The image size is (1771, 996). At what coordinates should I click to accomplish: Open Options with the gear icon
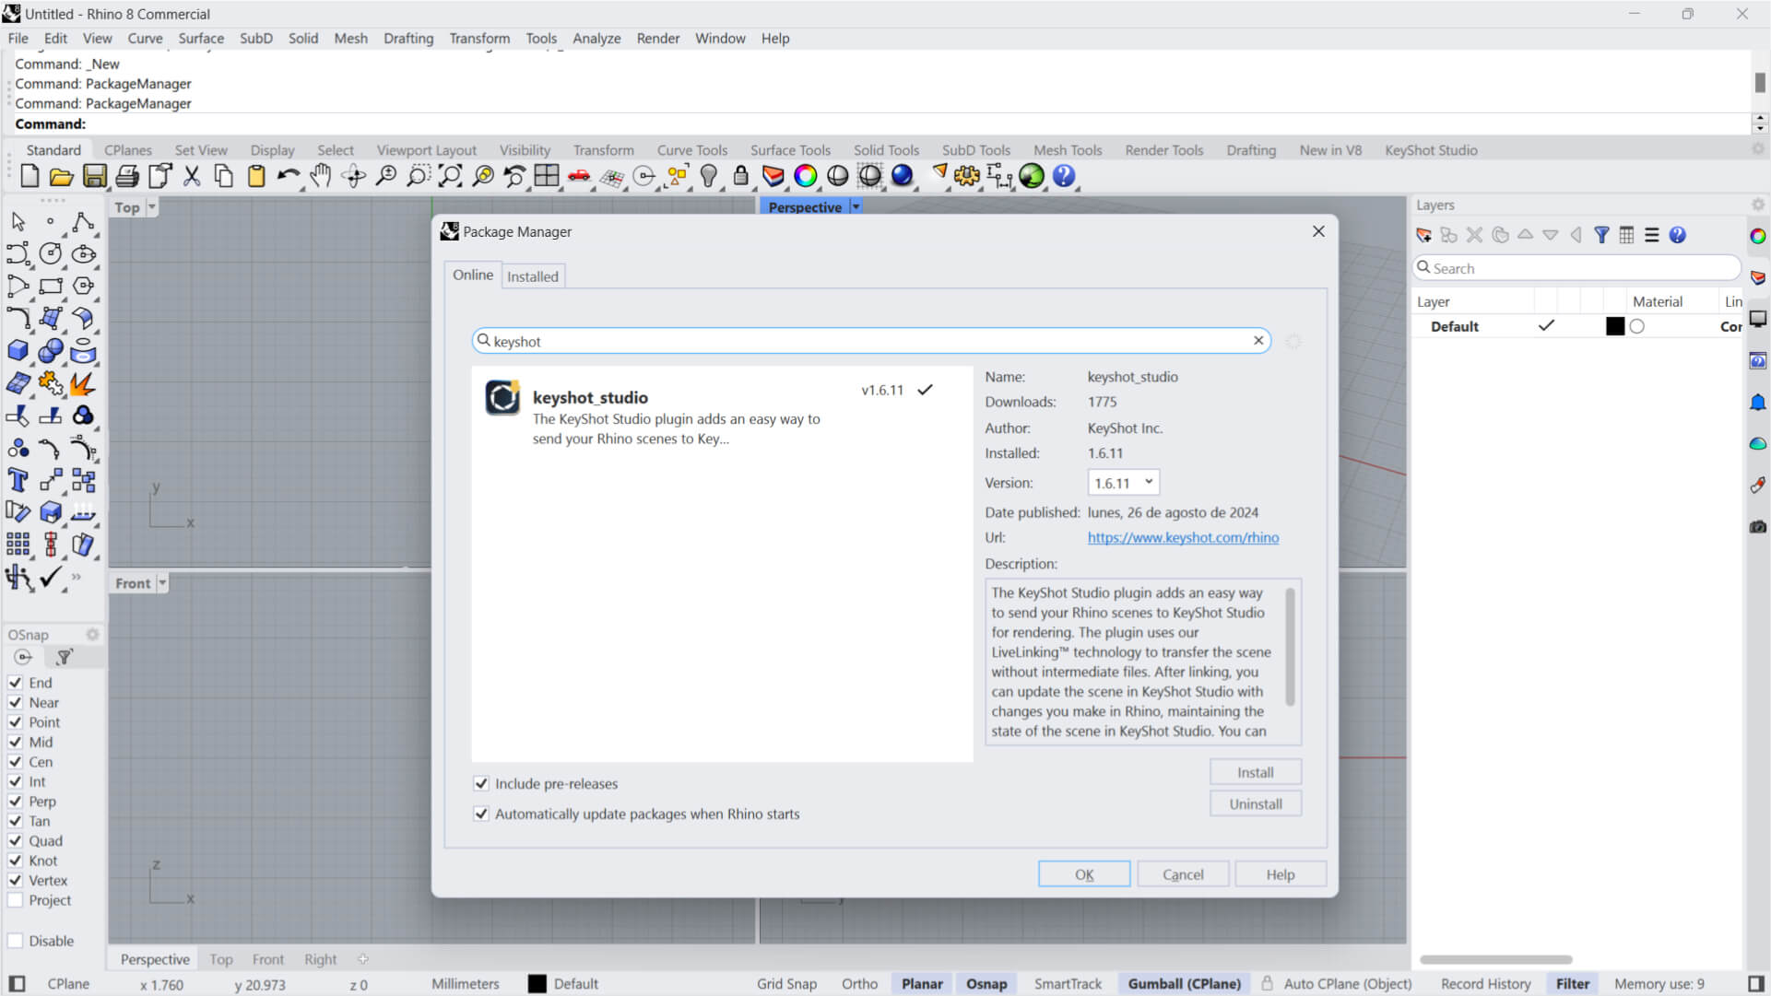click(967, 176)
